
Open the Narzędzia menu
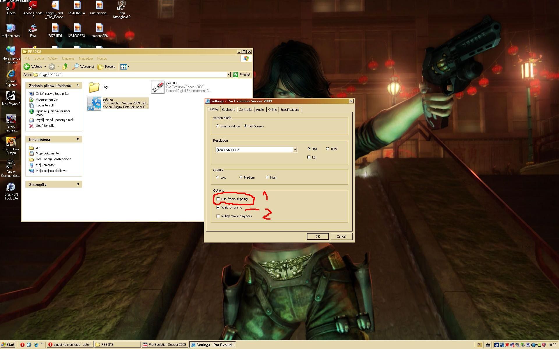86,58
